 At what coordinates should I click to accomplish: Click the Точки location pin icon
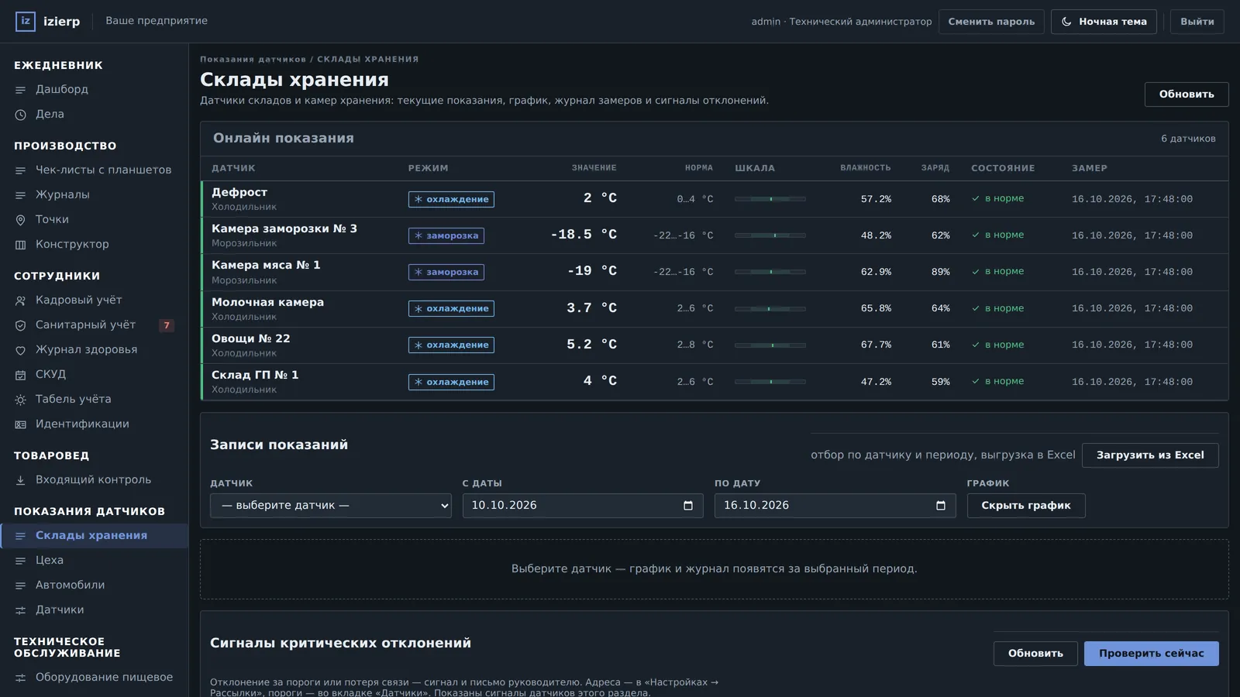pyautogui.click(x=21, y=220)
